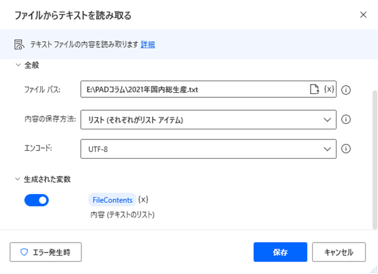Click the キャンセル button
378x274 pixels.
339,252
